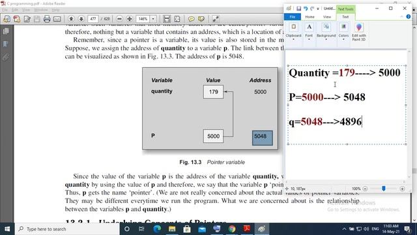Click the page number field showing 477
The image size is (417, 235).
coord(93,19)
